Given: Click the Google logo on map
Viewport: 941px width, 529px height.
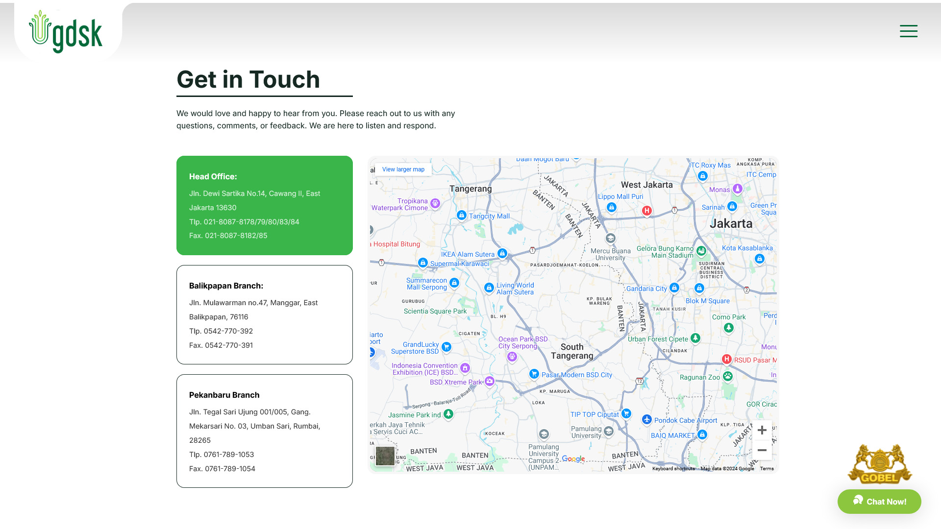Looking at the screenshot, I should tap(573, 459).
